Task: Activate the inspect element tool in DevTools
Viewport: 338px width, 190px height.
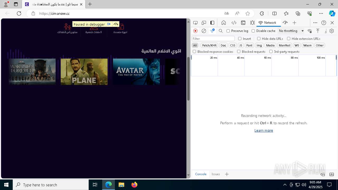Action: click(195, 23)
